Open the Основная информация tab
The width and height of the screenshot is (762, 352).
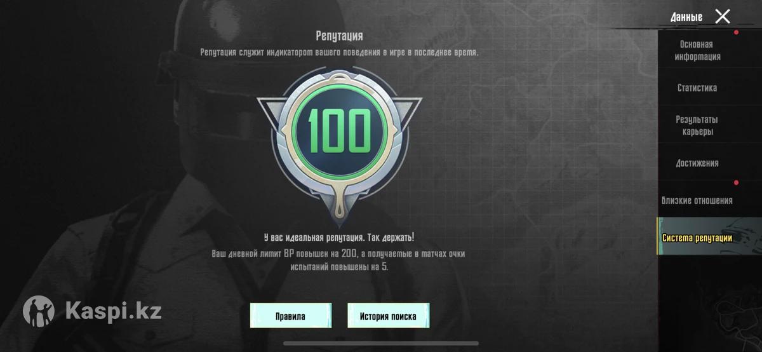point(697,50)
